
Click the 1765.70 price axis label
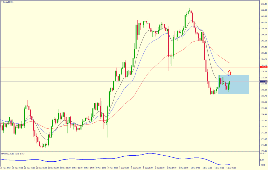263,96
